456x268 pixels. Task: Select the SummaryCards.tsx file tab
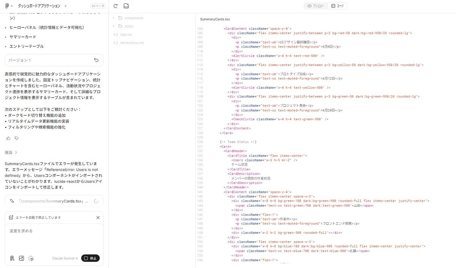[215, 19]
